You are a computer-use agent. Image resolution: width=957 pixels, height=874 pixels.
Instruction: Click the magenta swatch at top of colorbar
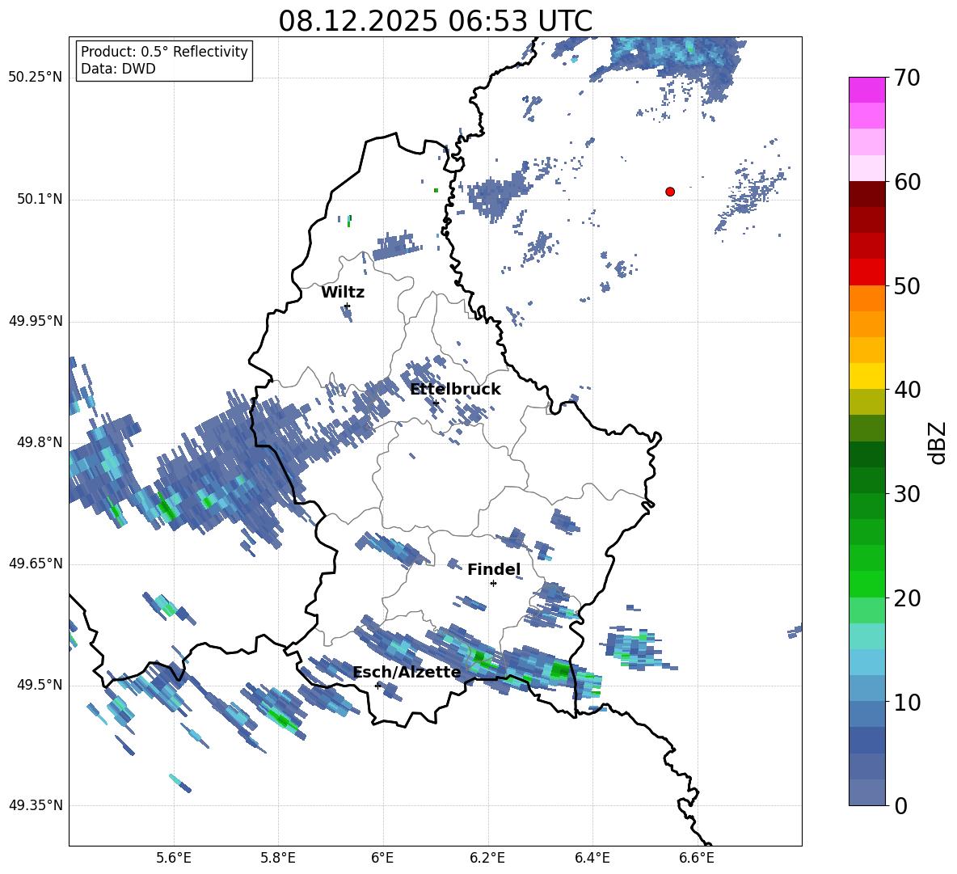867,90
